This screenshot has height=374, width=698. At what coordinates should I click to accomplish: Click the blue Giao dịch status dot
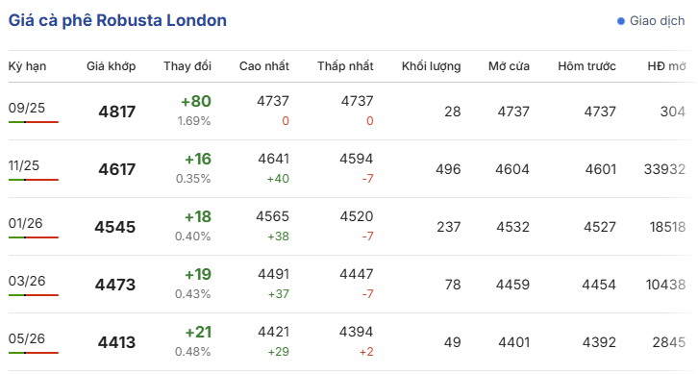[621, 21]
